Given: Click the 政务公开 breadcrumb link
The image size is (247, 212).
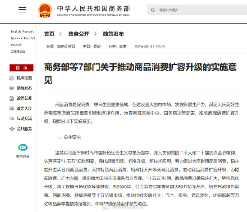Looking at the screenshot, I should click(79, 34).
